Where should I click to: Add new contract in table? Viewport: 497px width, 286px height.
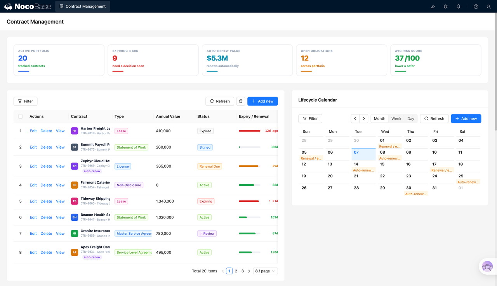tap(262, 101)
